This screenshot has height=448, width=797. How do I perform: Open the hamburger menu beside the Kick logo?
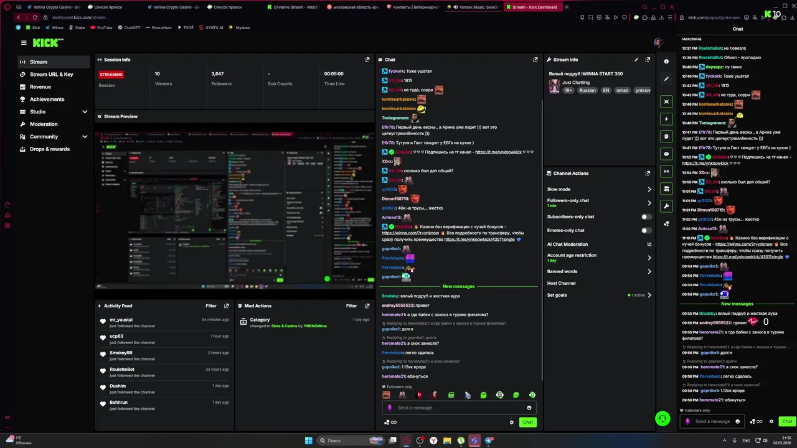pos(24,43)
